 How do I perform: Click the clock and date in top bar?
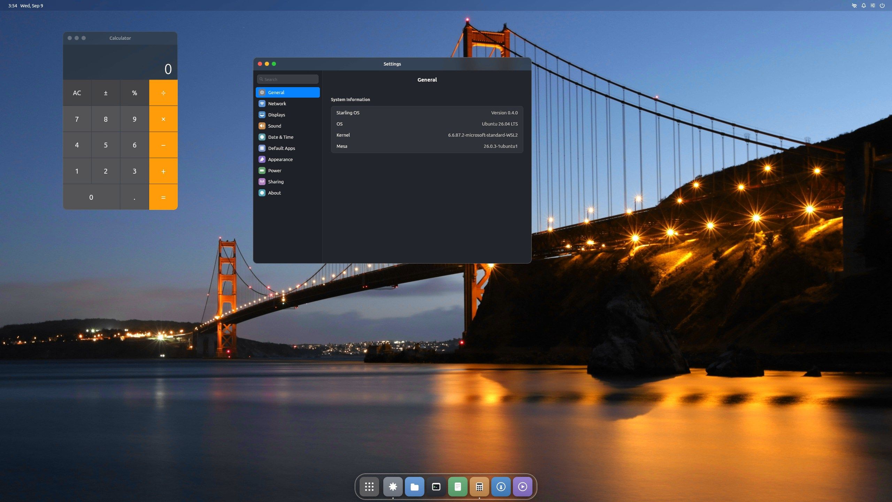[x=26, y=6]
